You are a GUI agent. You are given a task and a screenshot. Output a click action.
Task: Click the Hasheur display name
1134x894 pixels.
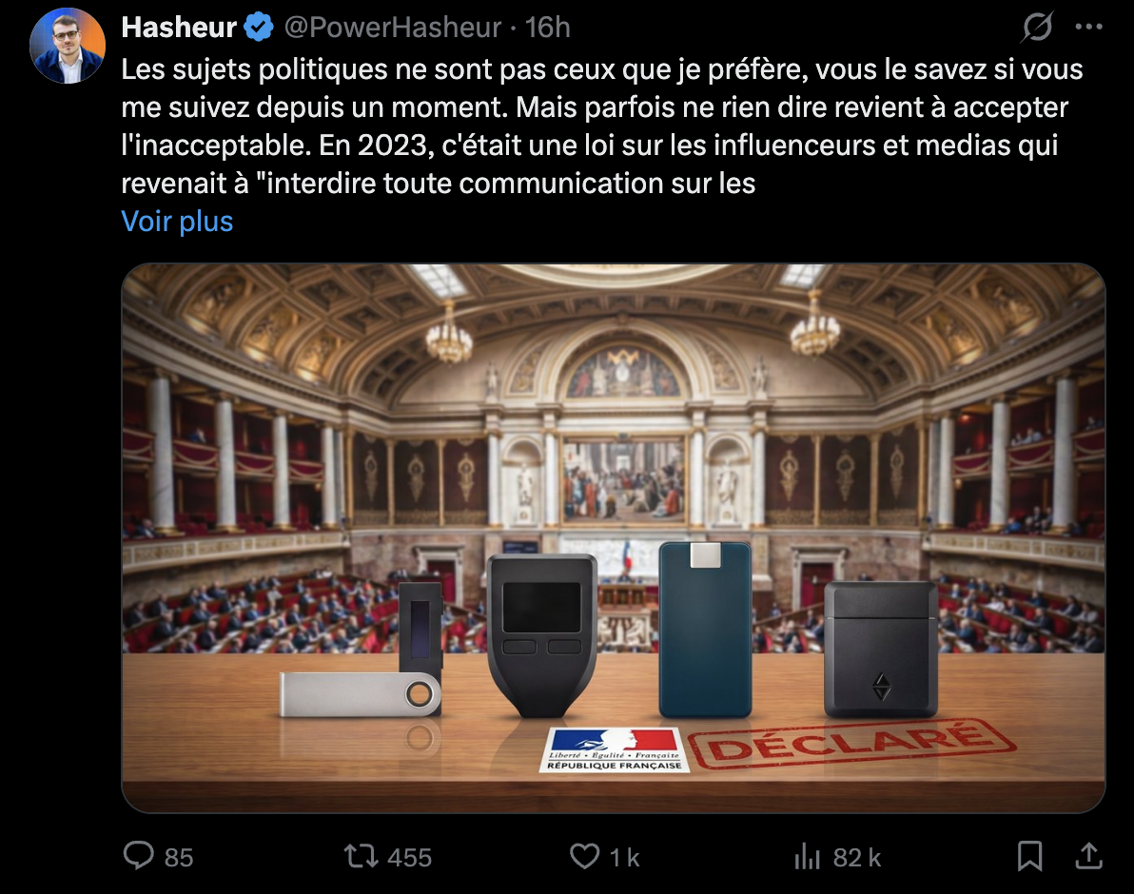coord(180,28)
